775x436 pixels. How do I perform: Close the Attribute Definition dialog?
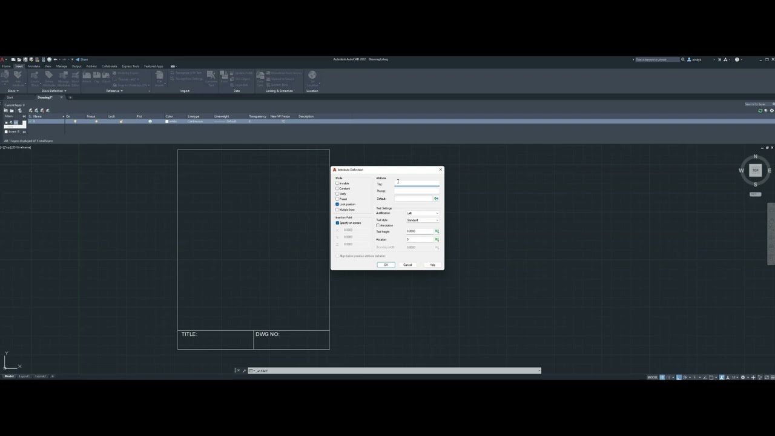click(x=440, y=170)
